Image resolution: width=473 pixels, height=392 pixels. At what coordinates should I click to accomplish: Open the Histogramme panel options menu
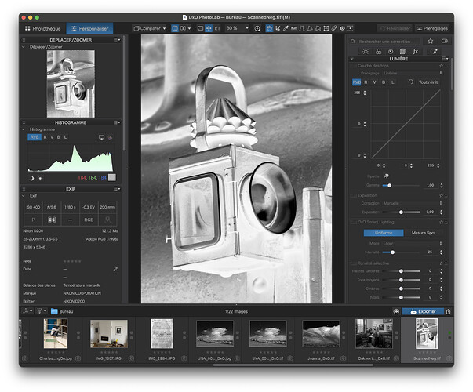pos(117,123)
